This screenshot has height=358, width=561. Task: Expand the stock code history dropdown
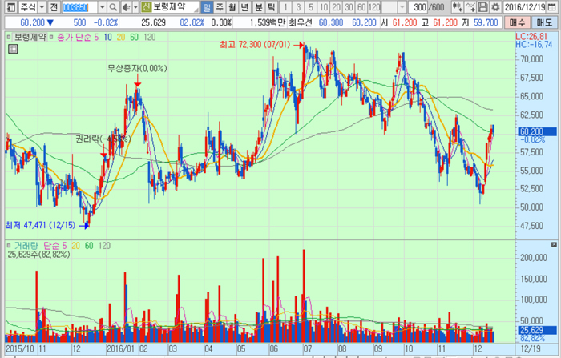pyautogui.click(x=103, y=6)
